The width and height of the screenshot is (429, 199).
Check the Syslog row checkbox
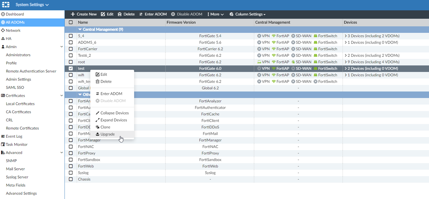coord(71,173)
